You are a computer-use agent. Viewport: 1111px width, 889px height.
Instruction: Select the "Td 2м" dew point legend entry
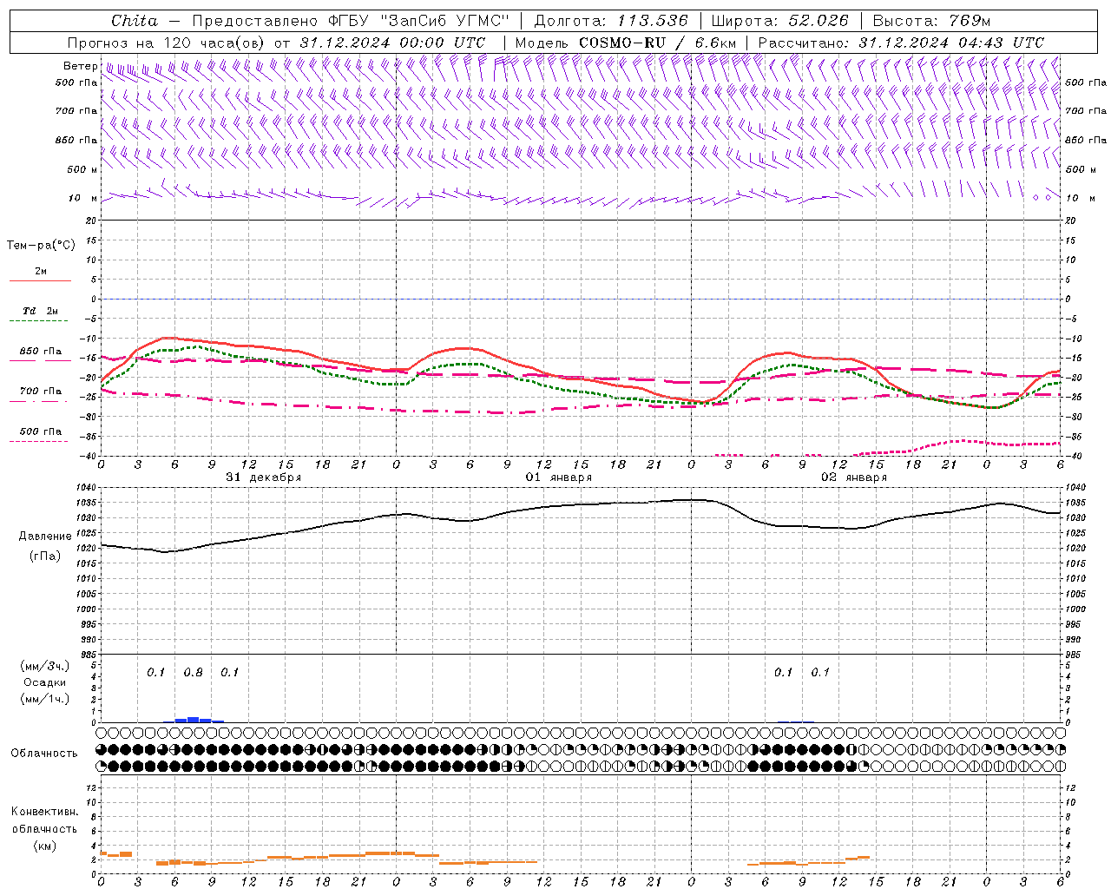40,311
